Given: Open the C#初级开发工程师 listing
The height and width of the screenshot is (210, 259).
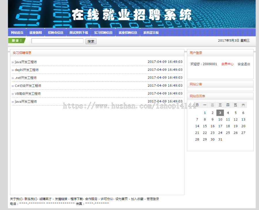Looking at the screenshot, I should tap(28, 86).
